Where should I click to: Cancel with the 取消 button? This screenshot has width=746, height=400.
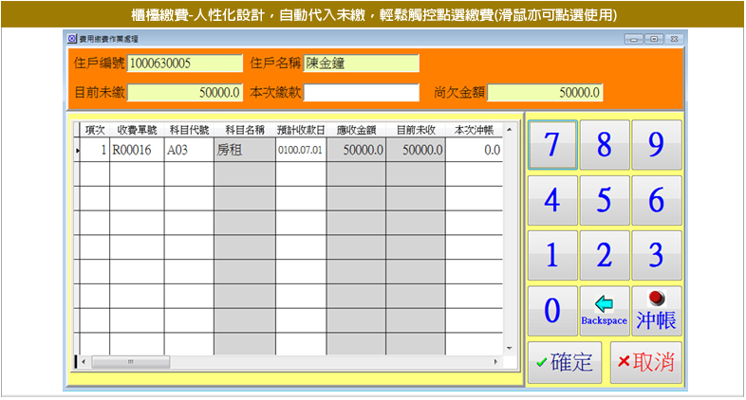(645, 363)
